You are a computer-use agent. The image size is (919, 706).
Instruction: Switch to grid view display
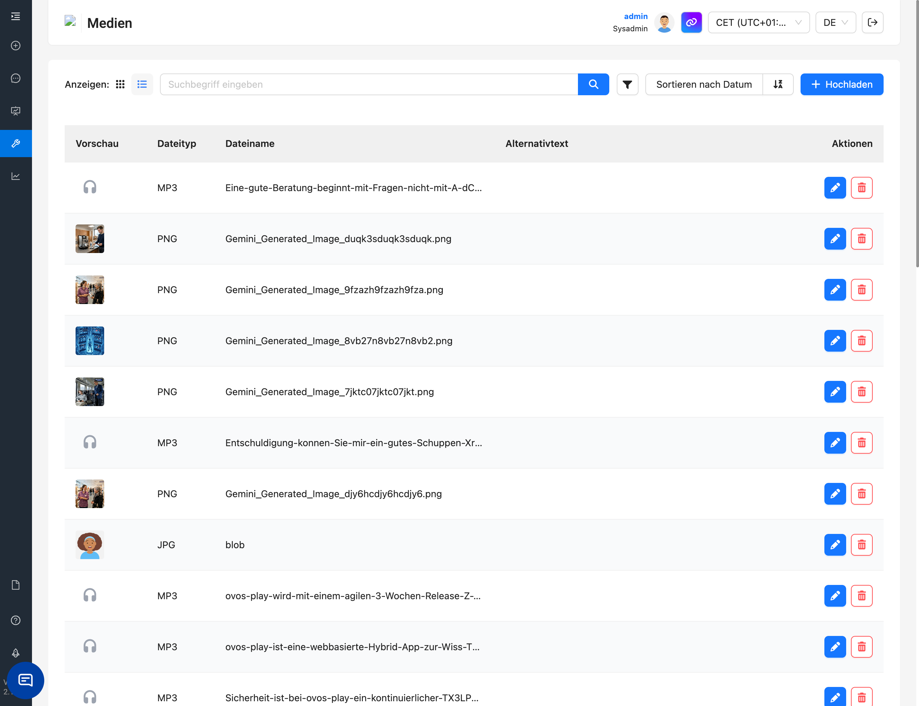tap(120, 84)
